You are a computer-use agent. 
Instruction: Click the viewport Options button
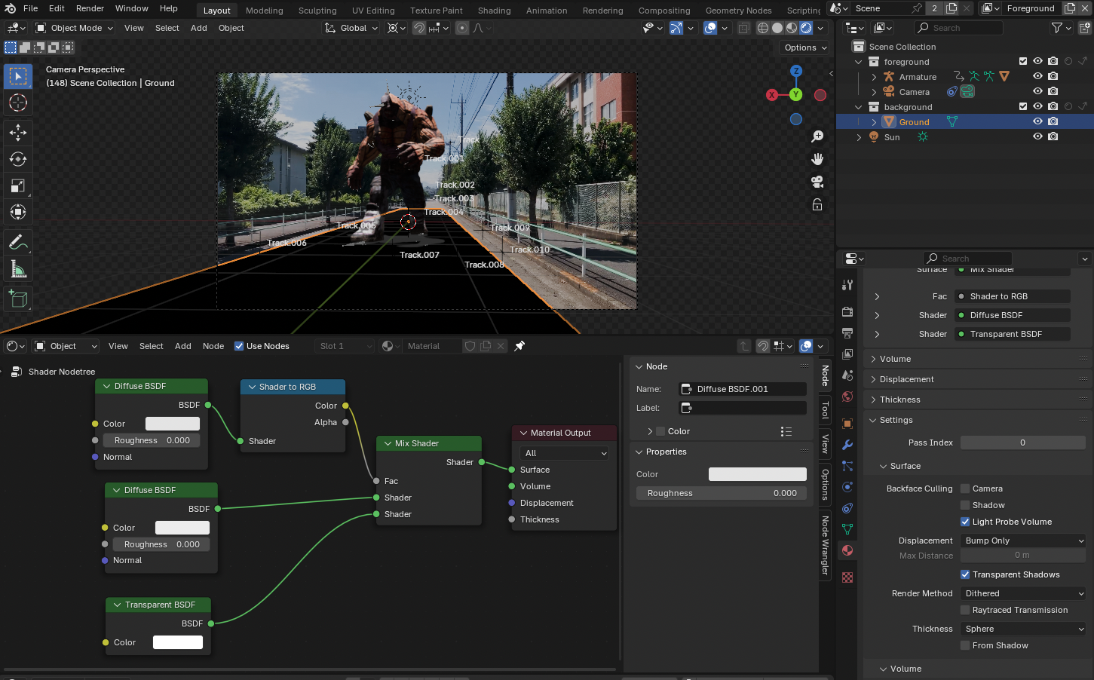(804, 47)
